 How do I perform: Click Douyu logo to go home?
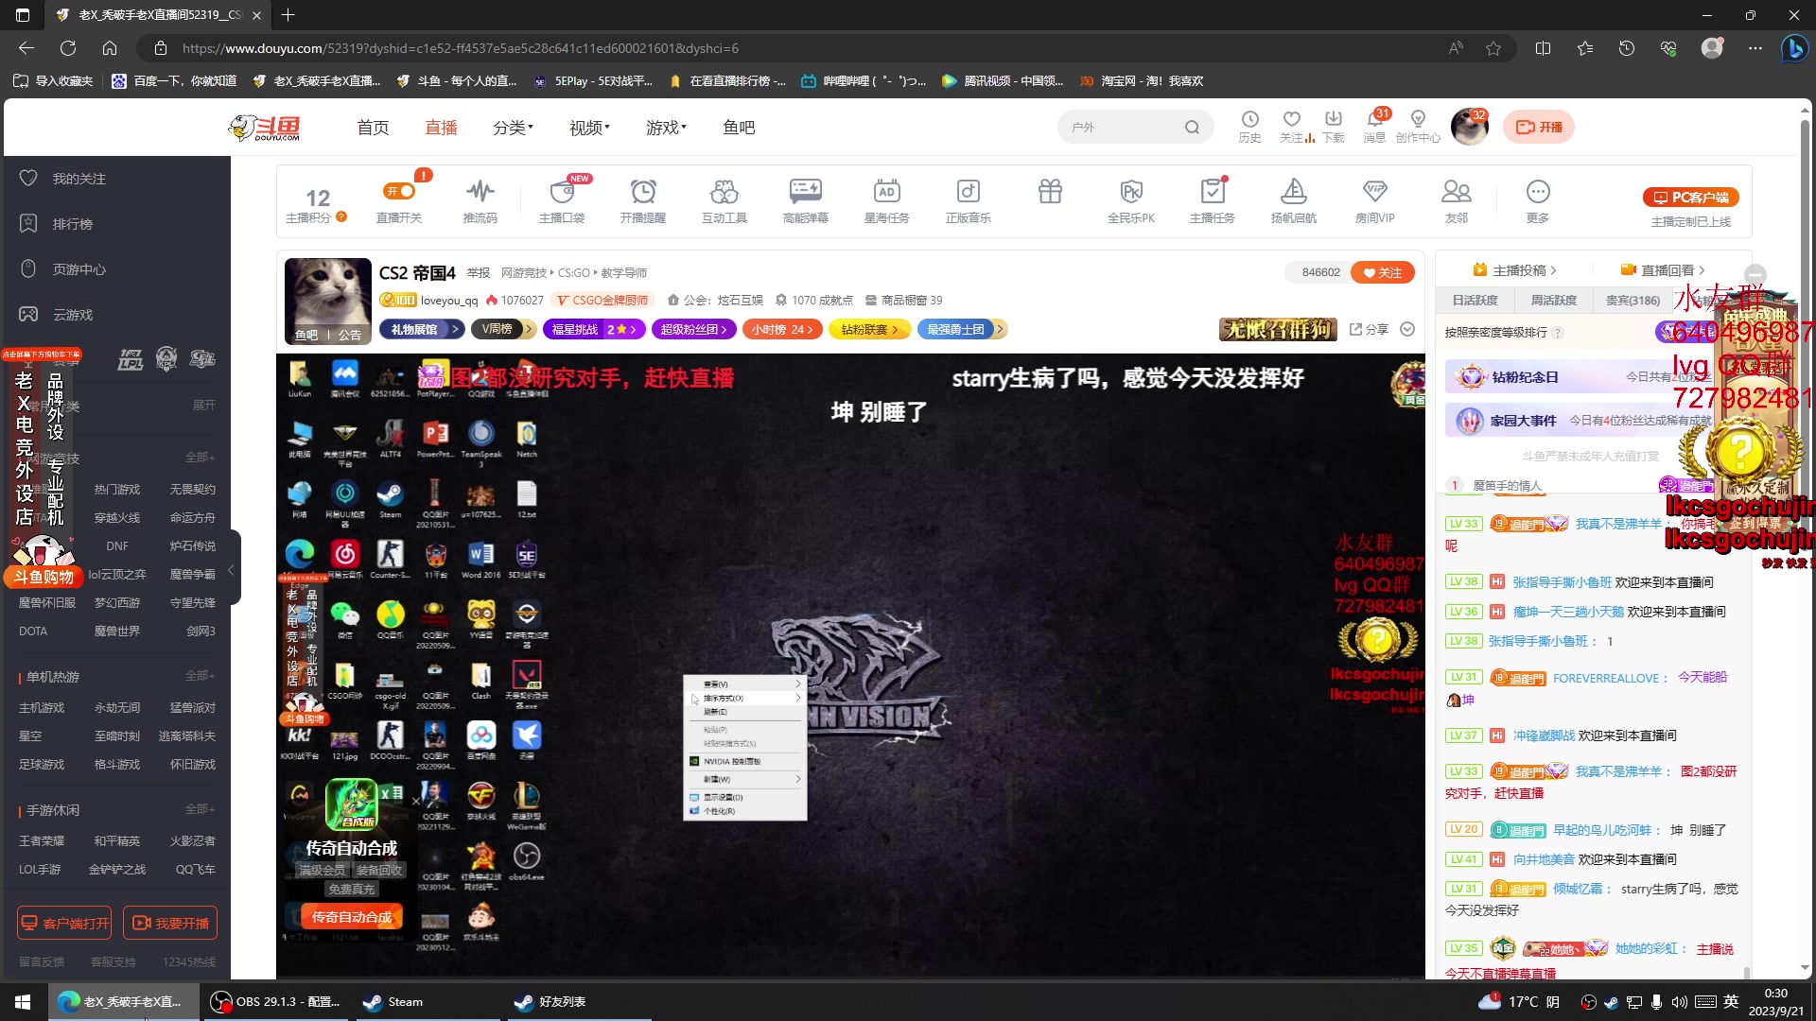[x=265, y=128]
